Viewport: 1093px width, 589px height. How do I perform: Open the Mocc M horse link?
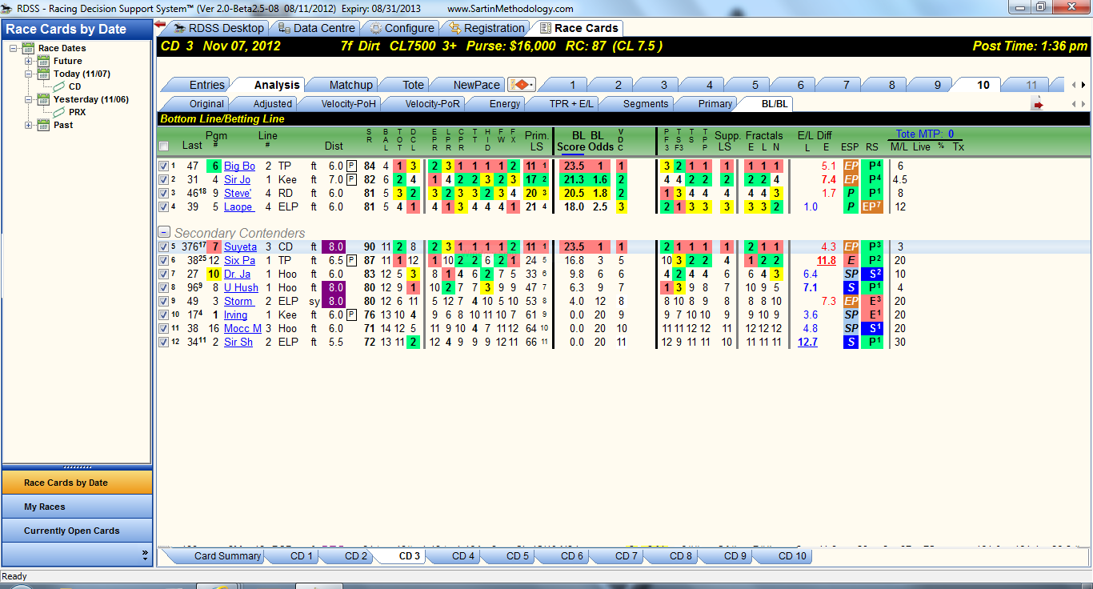pyautogui.click(x=242, y=328)
